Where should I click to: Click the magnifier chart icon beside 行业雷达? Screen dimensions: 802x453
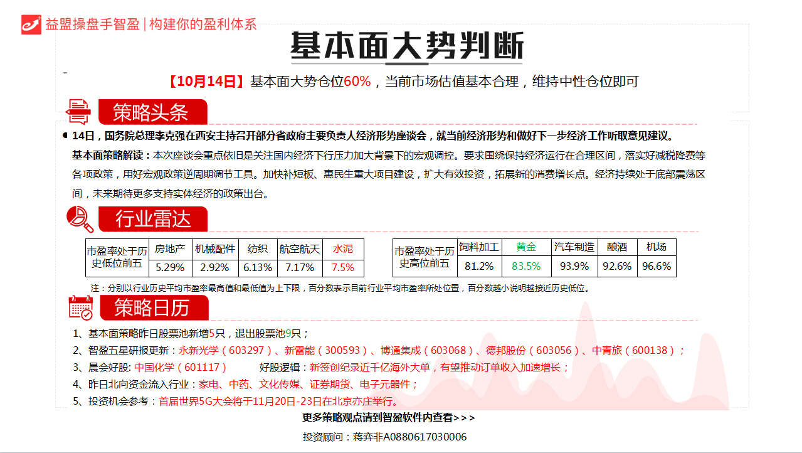coord(80,219)
